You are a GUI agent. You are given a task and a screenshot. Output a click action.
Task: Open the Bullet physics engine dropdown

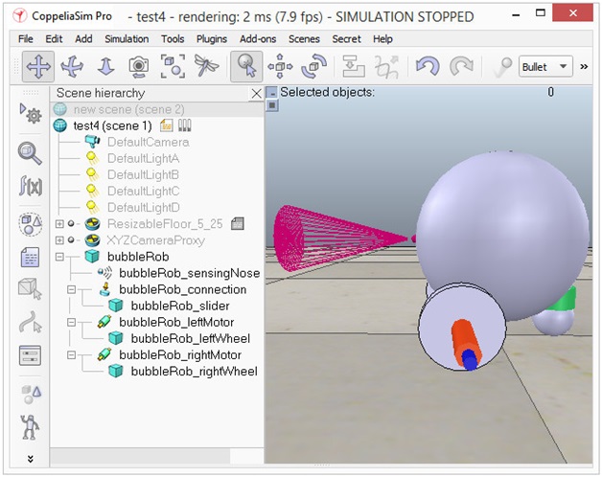[545, 67]
